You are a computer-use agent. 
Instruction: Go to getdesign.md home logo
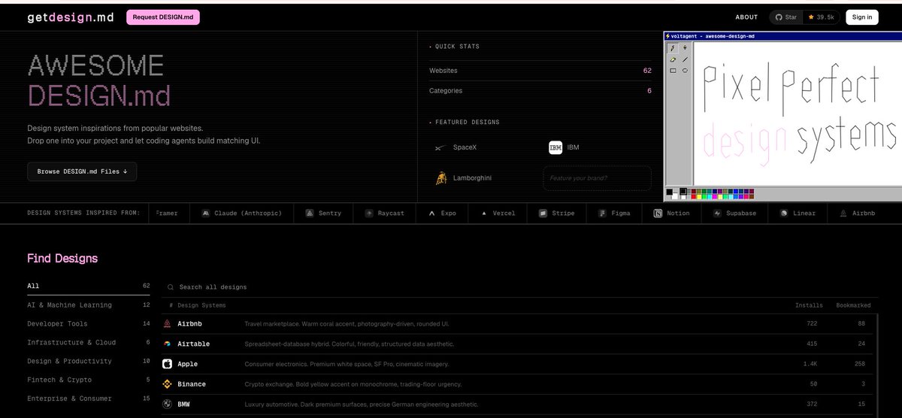pyautogui.click(x=71, y=17)
